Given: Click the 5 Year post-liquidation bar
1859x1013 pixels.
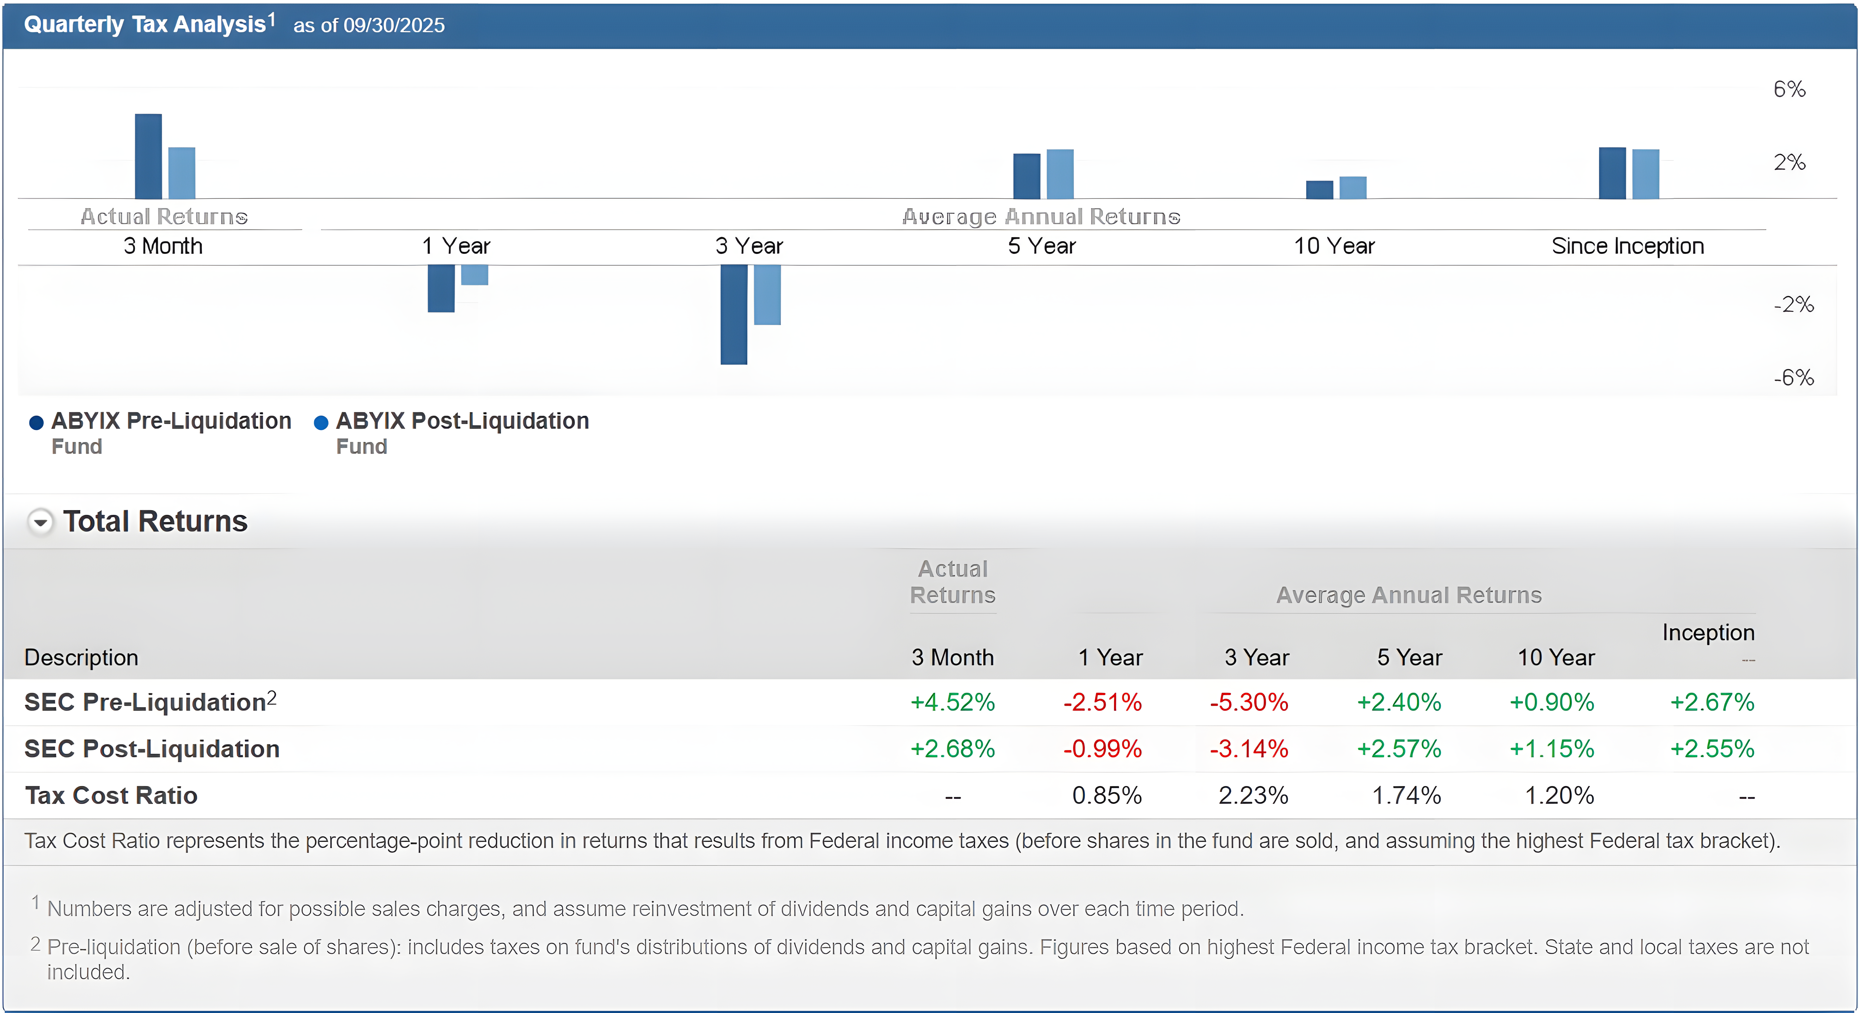Looking at the screenshot, I should tap(1060, 174).
